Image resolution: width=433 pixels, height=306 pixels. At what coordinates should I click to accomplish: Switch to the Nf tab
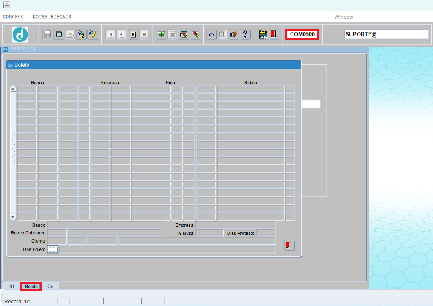(x=12, y=287)
